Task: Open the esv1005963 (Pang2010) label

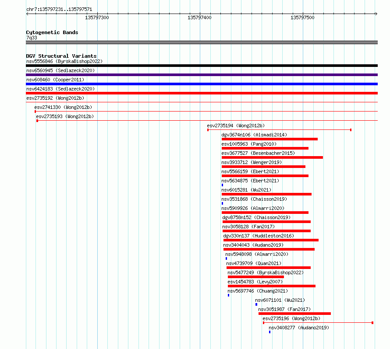Action: pos(249,144)
